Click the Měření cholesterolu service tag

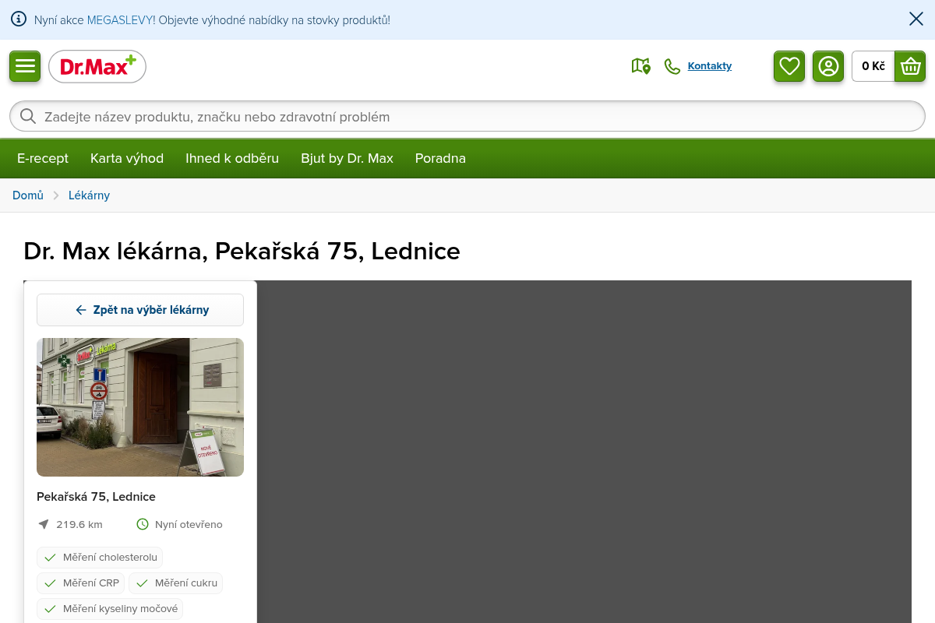point(100,558)
